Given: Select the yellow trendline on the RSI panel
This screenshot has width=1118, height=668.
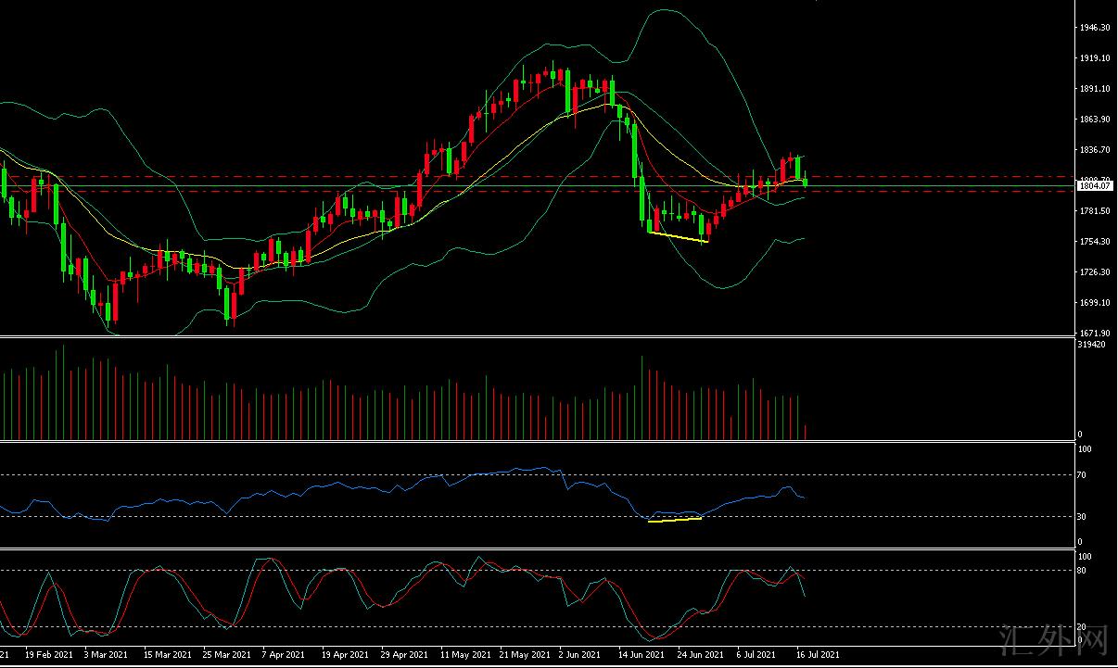Looking at the screenshot, I should click(675, 520).
